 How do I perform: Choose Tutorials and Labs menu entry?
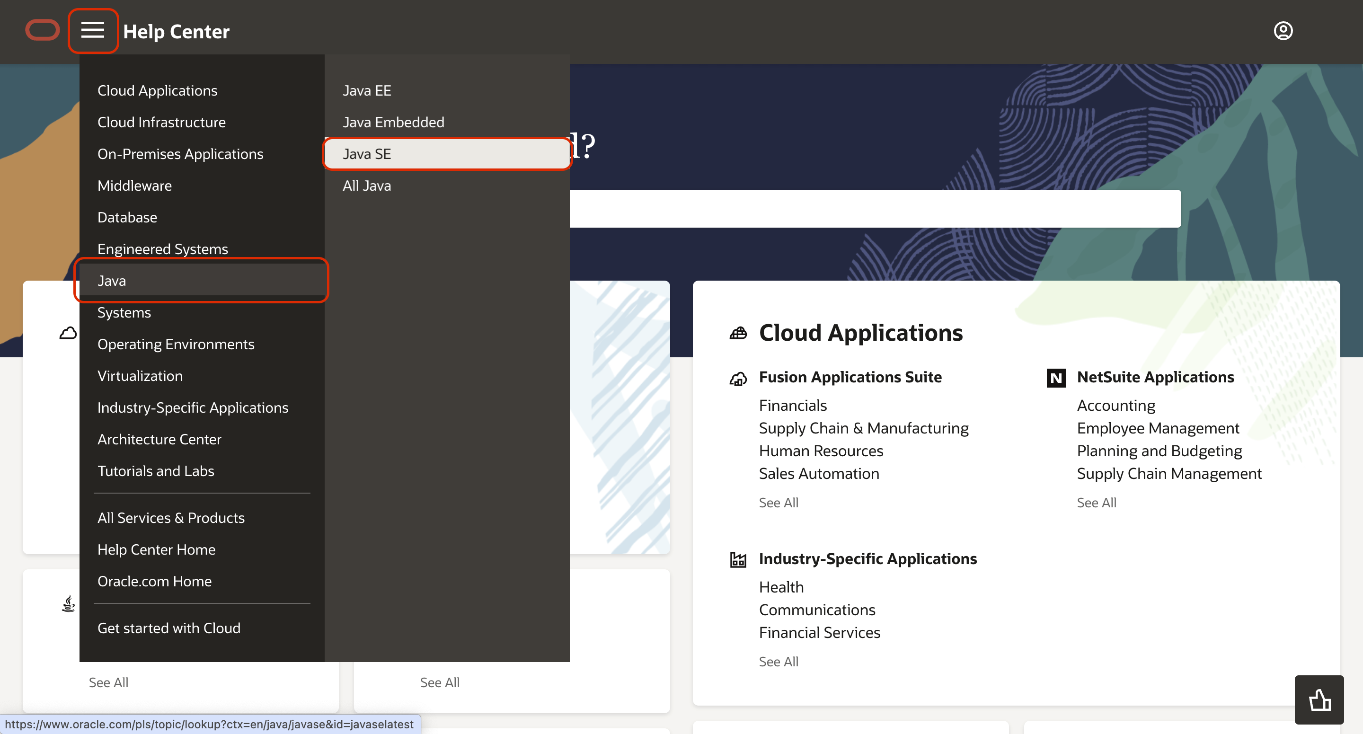156,471
